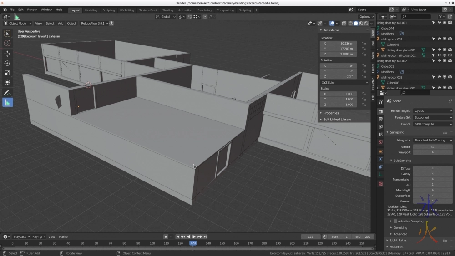Enable the Adaptive Sampling checkbox
Viewport: 455px width, 256px height.
(395, 221)
